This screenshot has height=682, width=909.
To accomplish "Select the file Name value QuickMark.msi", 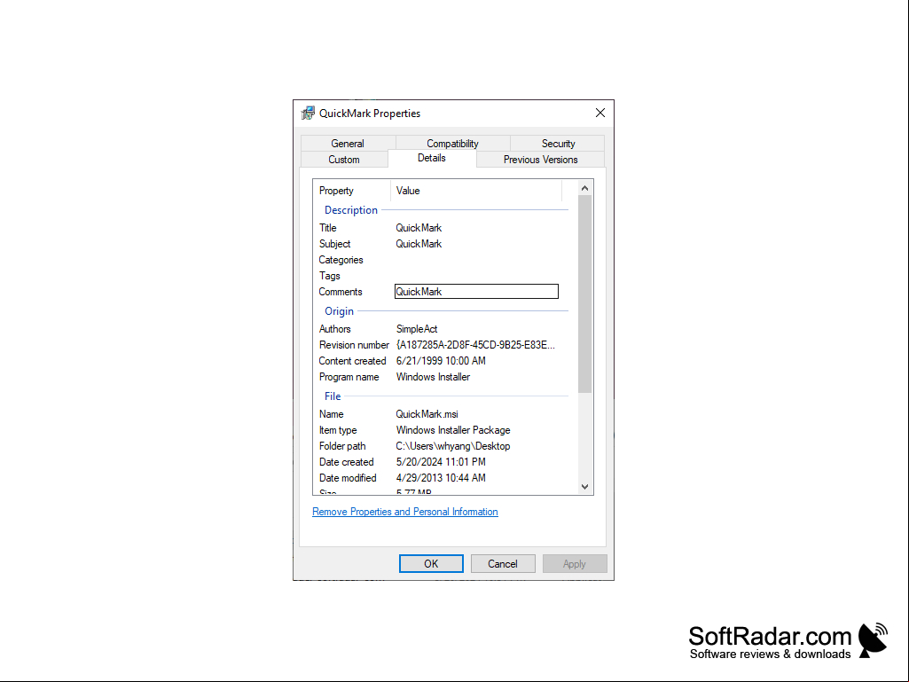I will [427, 414].
